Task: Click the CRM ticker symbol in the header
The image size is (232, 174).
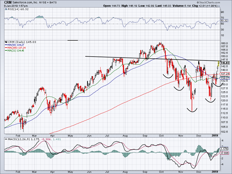Action: [x=8, y=2]
